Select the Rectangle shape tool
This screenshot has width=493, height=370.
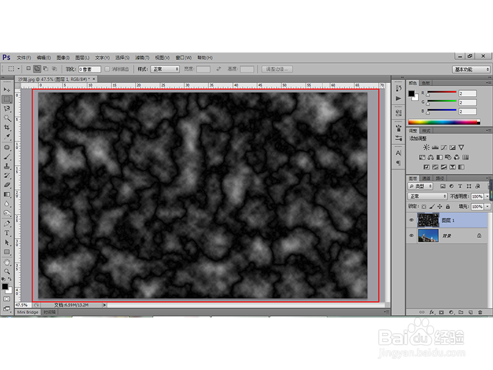coord(7,252)
